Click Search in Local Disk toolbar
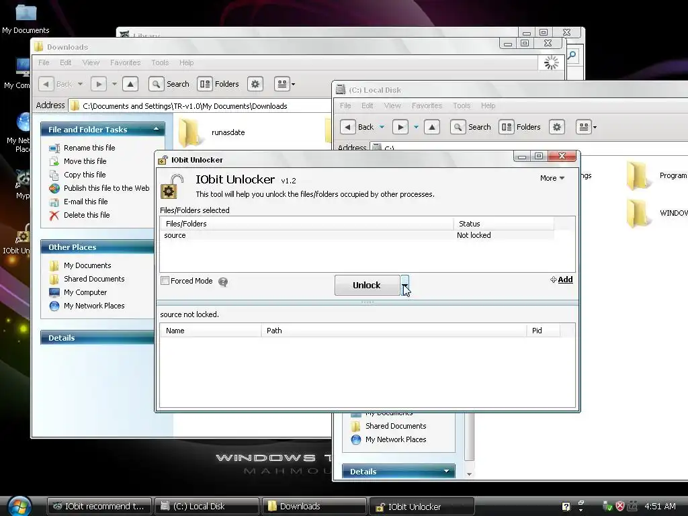Viewport: 688px width, 516px height. click(x=471, y=127)
